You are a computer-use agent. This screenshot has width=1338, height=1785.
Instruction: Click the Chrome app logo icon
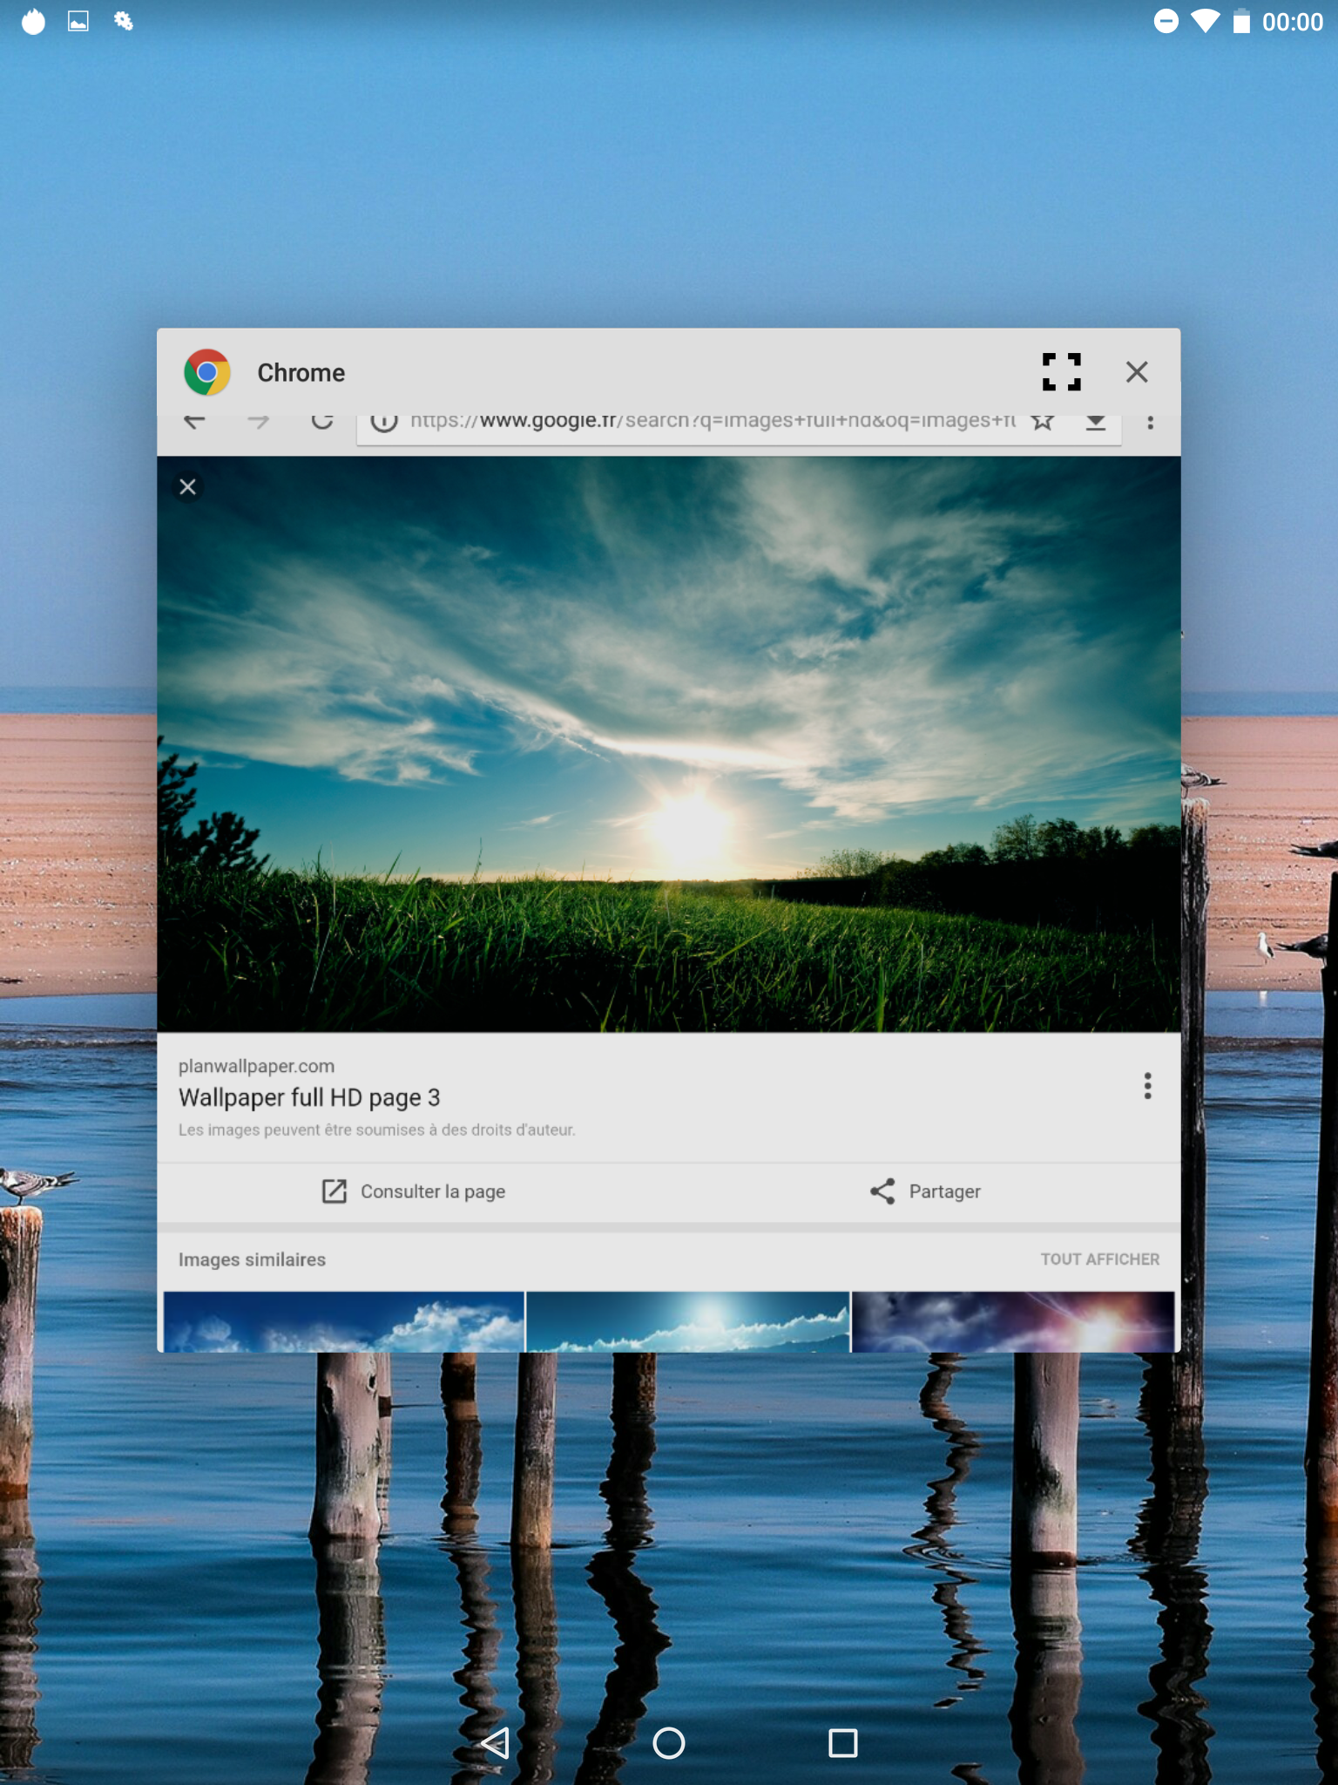point(207,373)
